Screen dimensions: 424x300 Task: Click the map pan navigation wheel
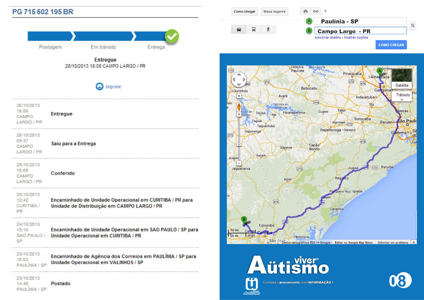click(x=239, y=80)
